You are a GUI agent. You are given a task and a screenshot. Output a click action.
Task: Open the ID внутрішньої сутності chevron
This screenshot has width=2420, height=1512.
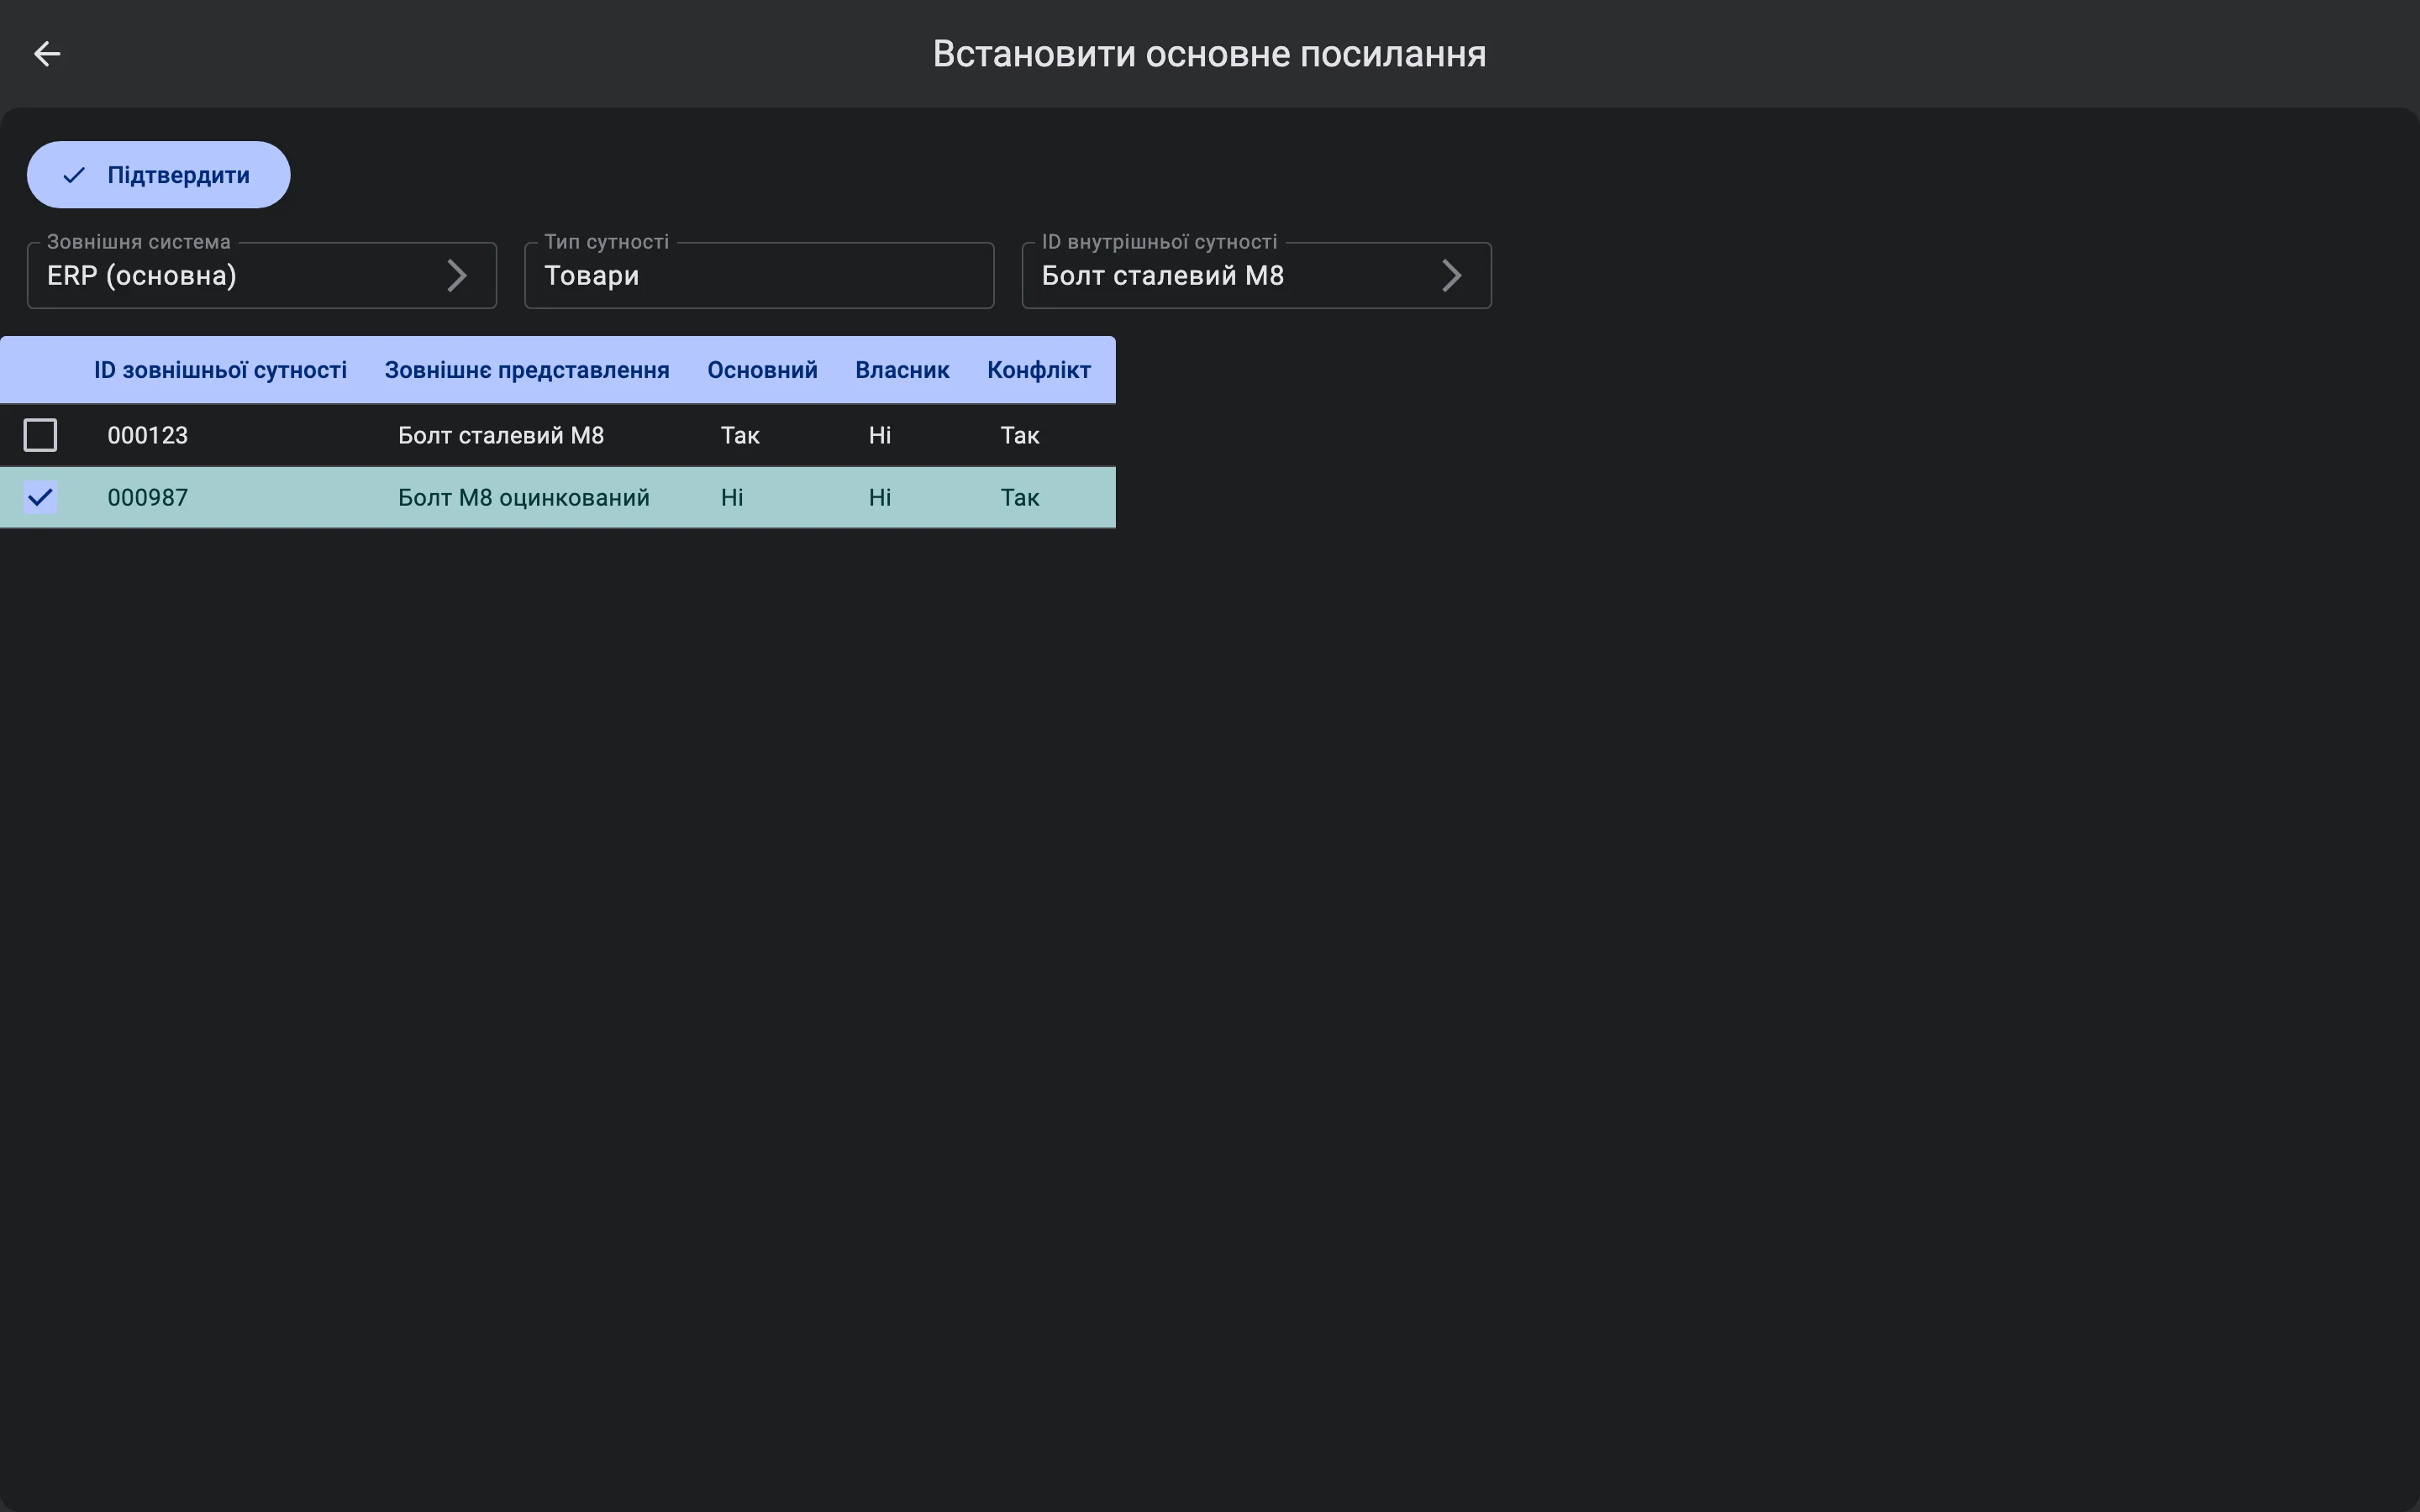pyautogui.click(x=1452, y=276)
